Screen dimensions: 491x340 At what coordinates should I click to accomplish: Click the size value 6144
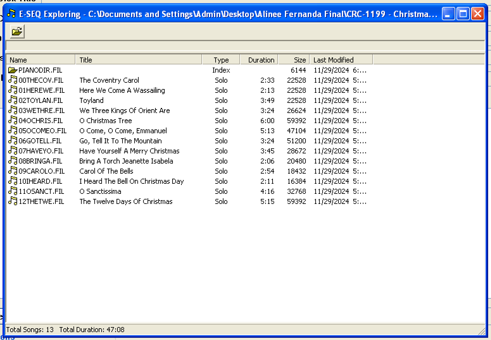(x=298, y=70)
